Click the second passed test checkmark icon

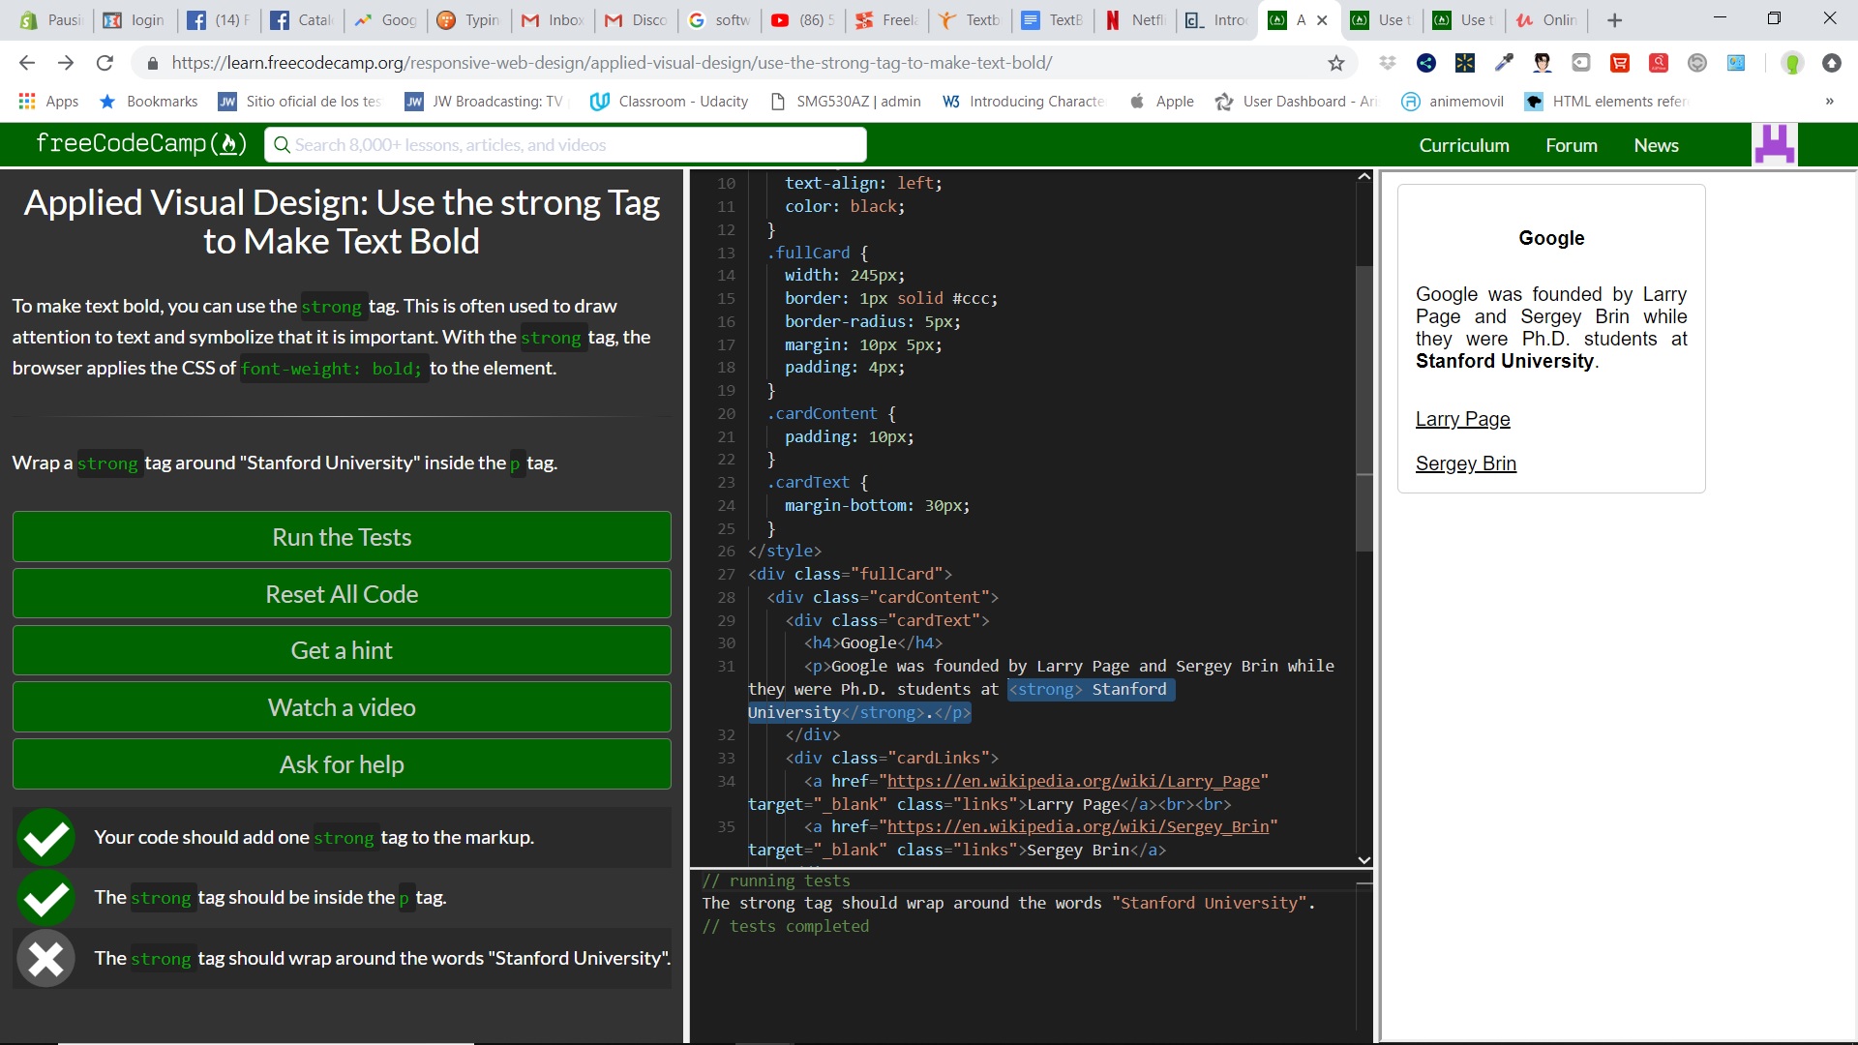pos(45,897)
